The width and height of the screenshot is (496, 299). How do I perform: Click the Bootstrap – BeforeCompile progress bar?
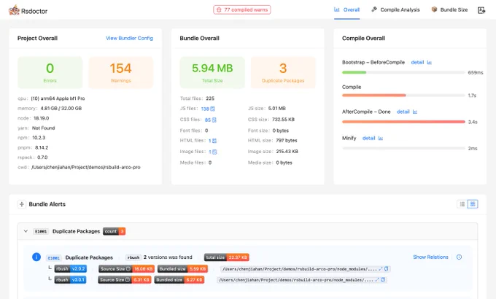[403, 72]
